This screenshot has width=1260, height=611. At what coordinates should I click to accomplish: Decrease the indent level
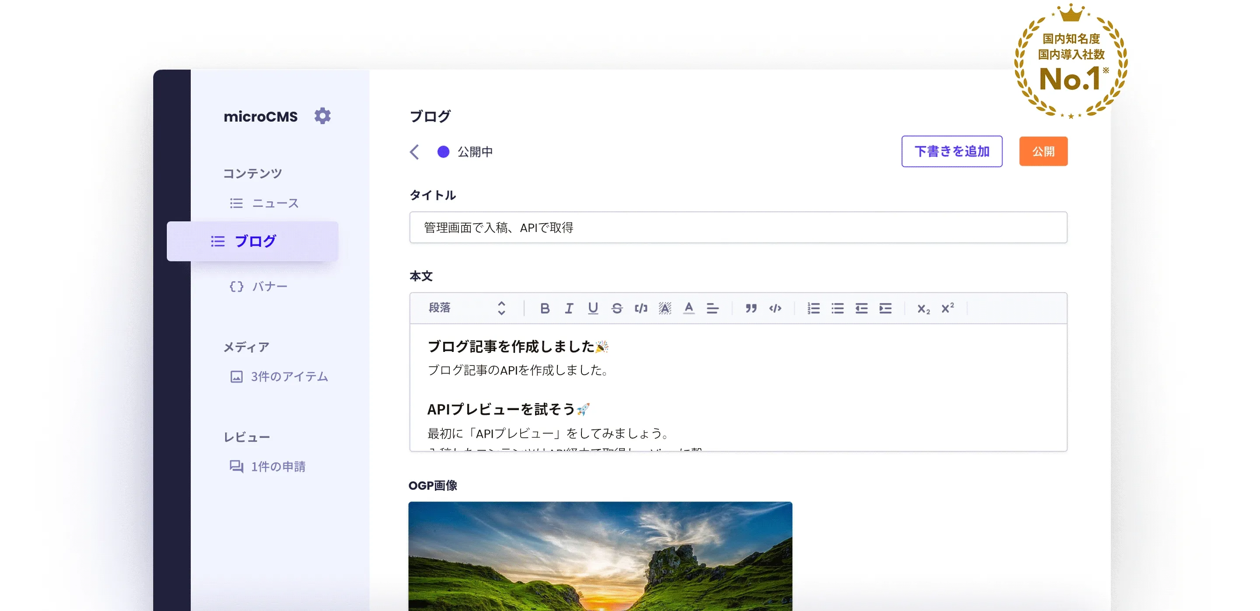(861, 308)
